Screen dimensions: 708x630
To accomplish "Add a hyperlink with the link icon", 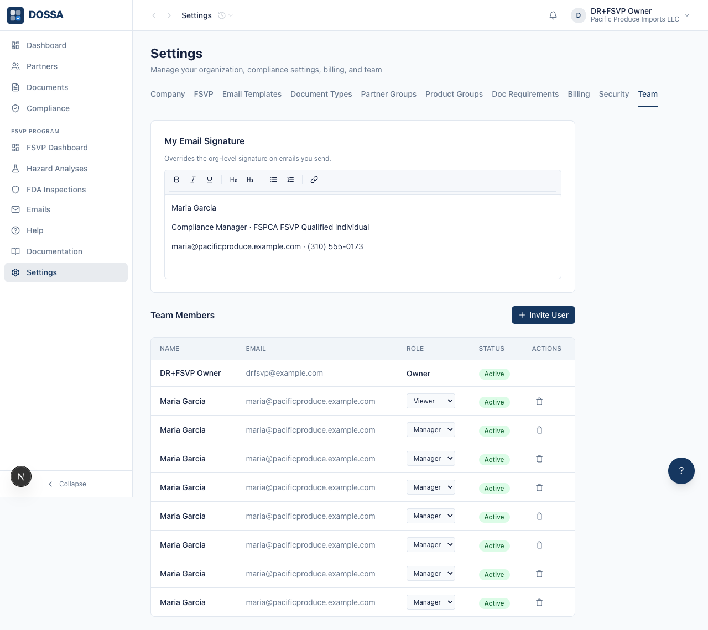I will click(314, 180).
